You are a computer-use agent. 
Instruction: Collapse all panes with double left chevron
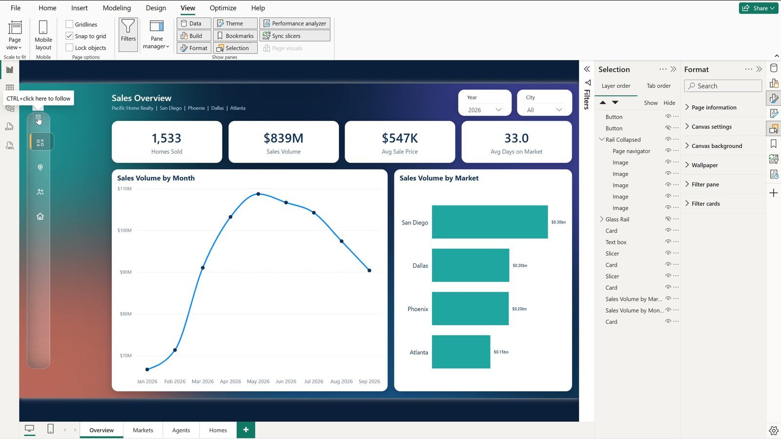pos(587,69)
